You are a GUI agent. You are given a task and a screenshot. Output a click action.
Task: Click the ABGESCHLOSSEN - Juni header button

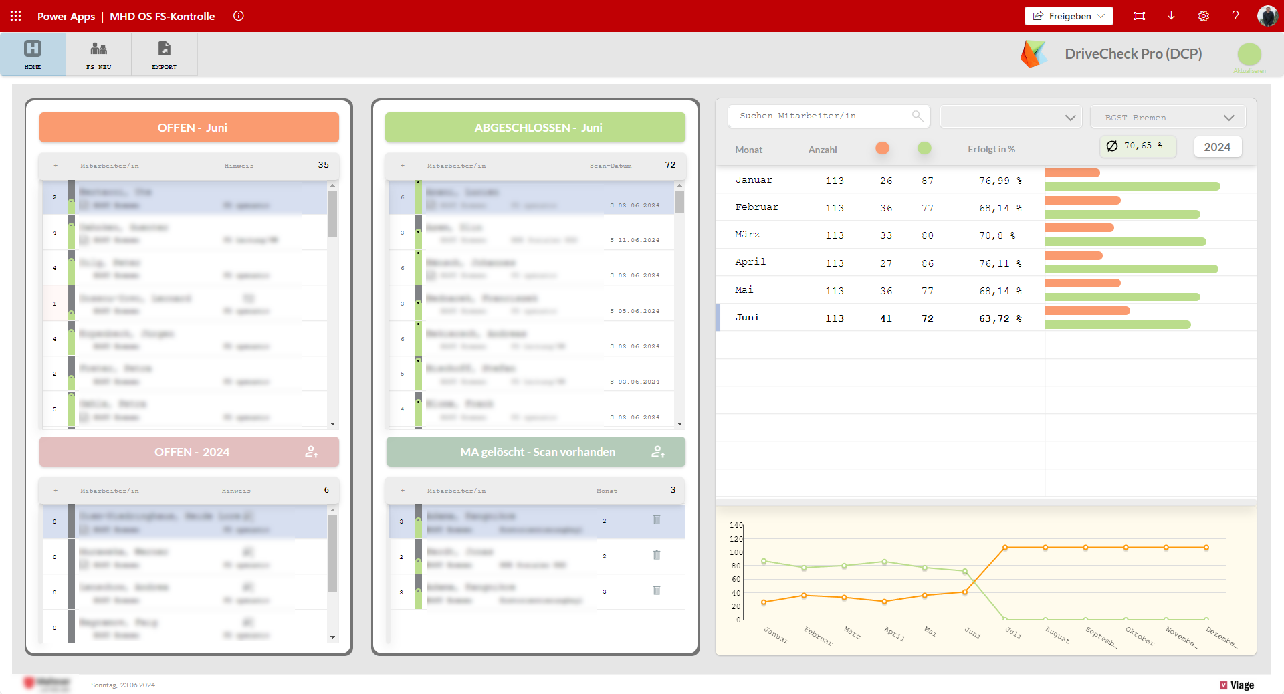535,128
